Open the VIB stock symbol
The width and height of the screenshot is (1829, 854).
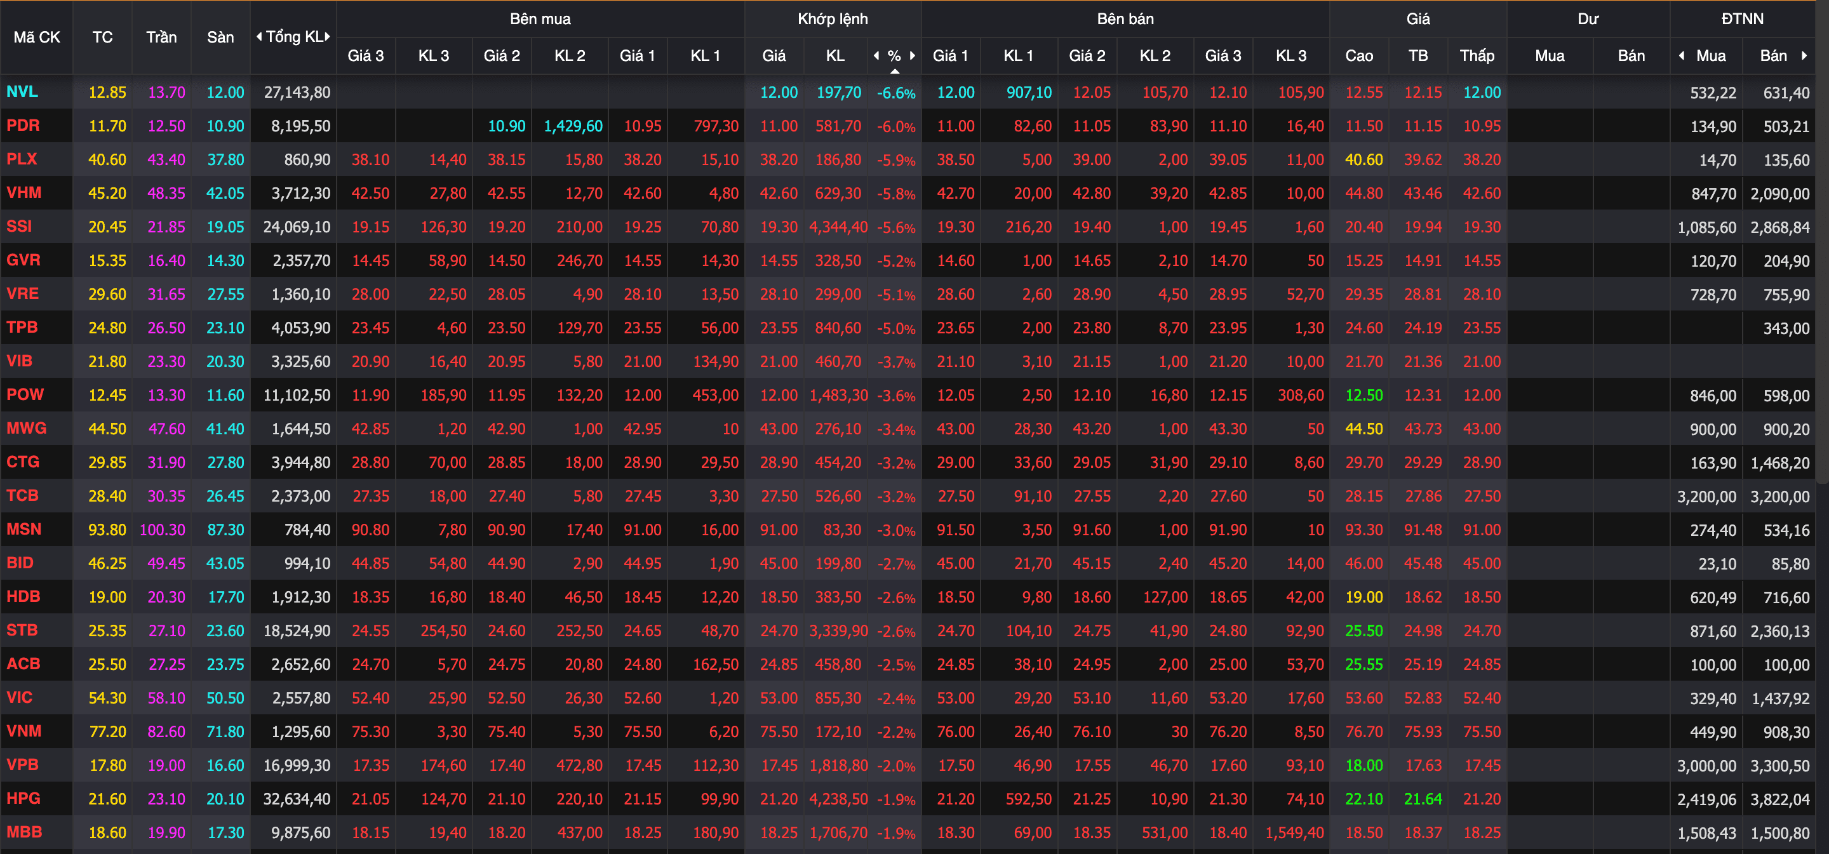19,361
